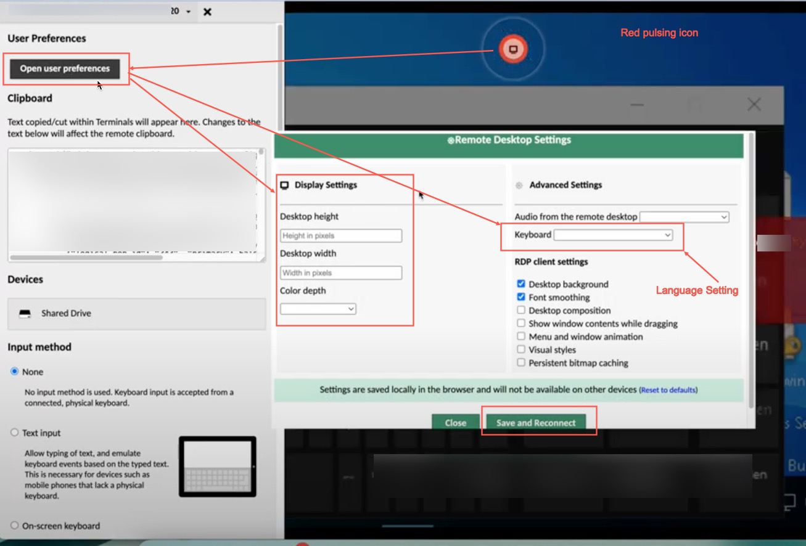This screenshot has width=806, height=546.
Task: Expand the Color depth dropdown
Action: tap(318, 309)
